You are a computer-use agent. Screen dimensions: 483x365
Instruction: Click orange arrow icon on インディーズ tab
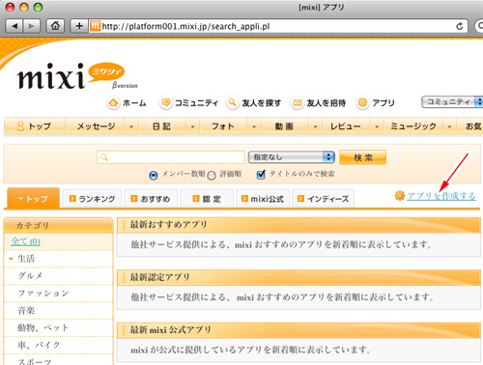coord(300,199)
